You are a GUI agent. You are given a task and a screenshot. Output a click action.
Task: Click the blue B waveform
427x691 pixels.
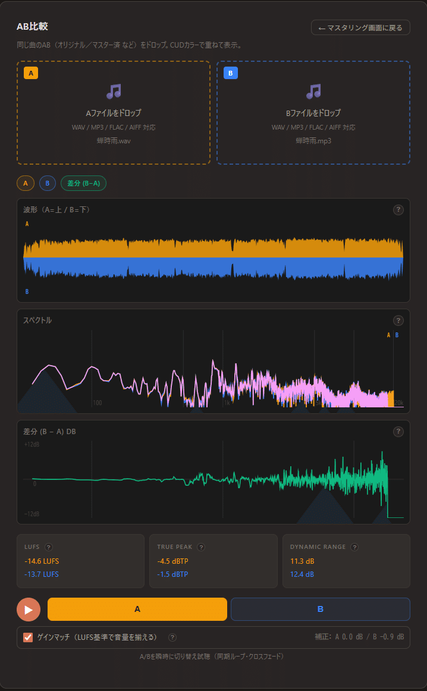213,267
